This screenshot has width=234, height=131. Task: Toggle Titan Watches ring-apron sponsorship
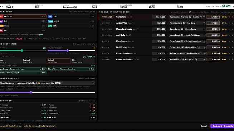[x=71, y=69]
